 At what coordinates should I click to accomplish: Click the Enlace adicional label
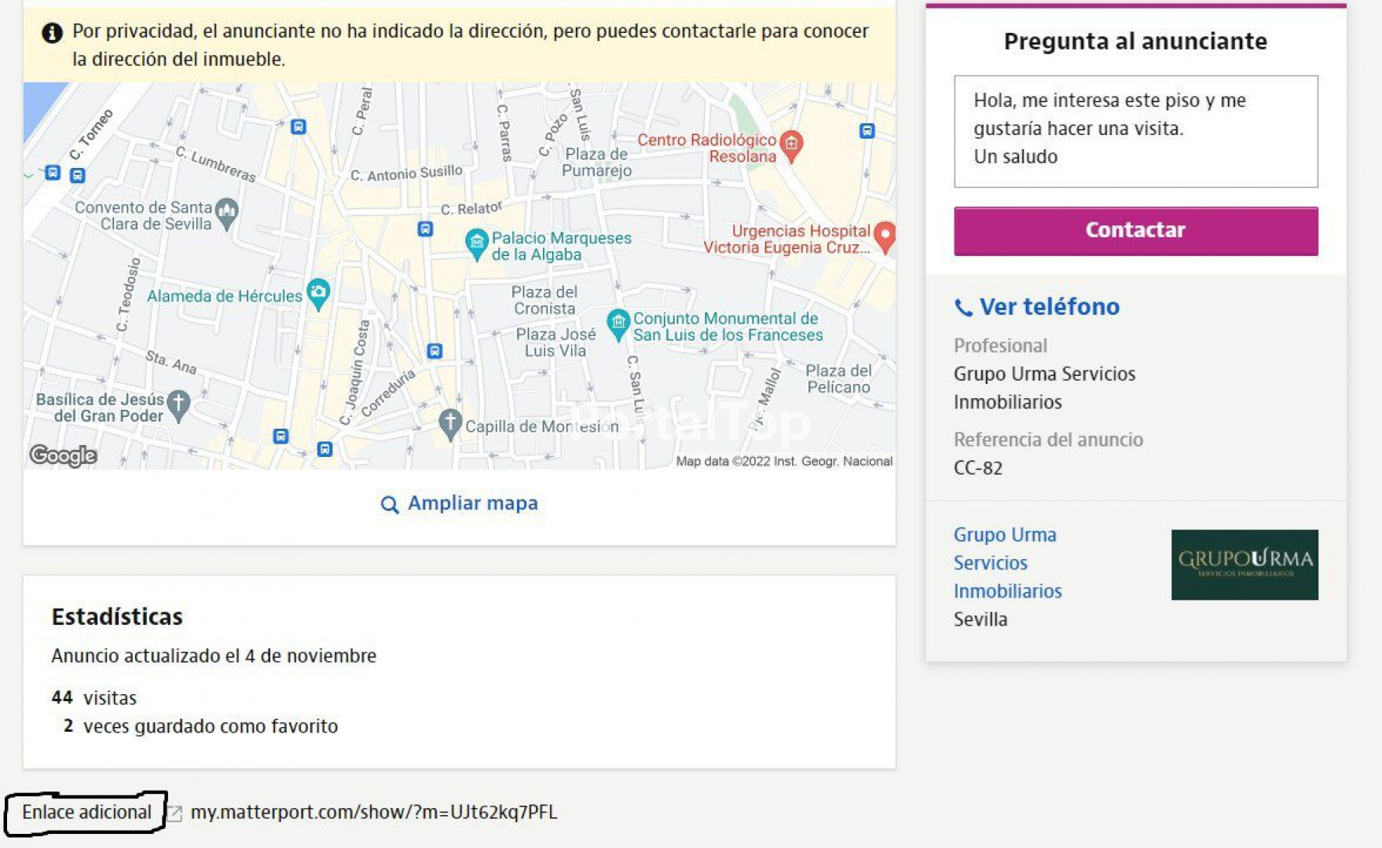pos(86,813)
